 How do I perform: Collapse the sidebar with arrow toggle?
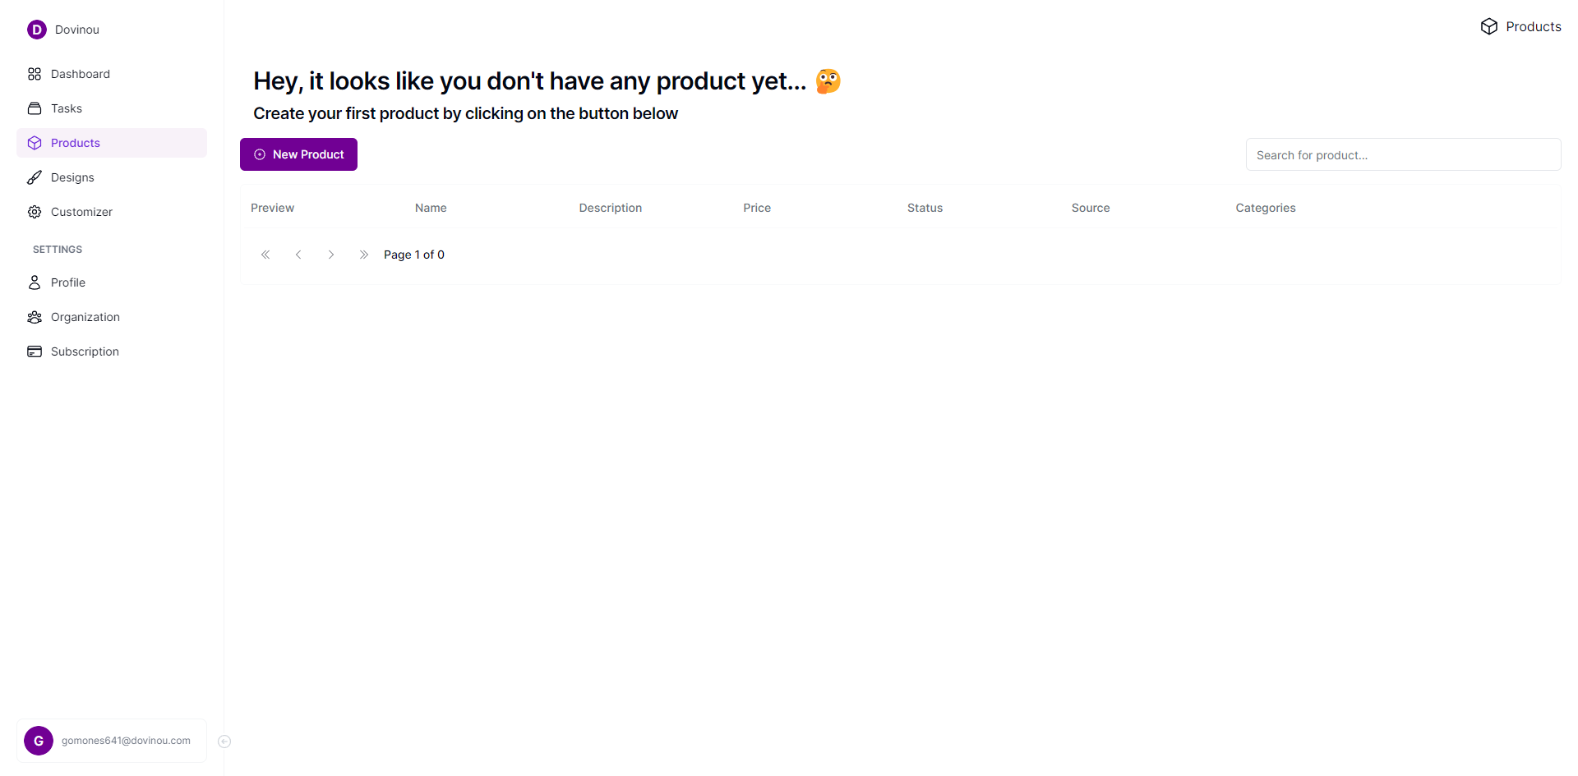[x=224, y=742]
